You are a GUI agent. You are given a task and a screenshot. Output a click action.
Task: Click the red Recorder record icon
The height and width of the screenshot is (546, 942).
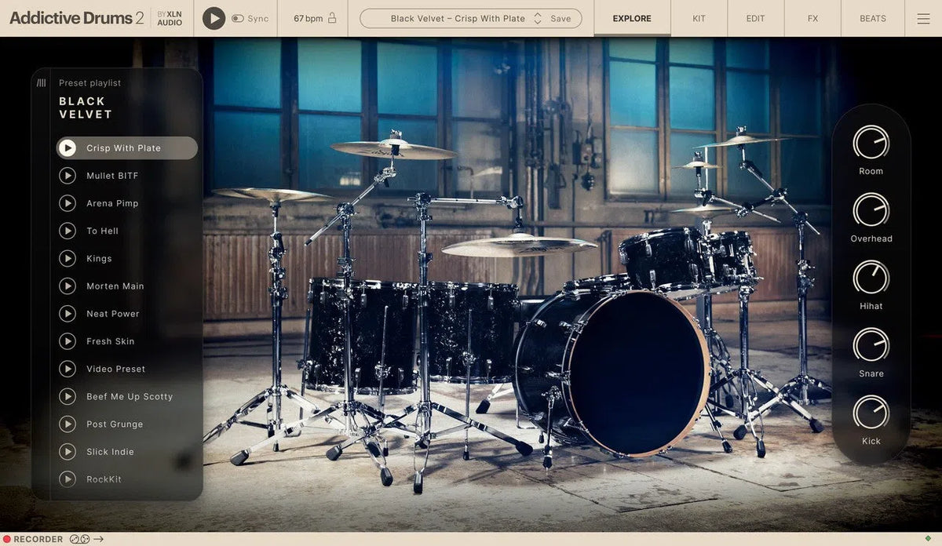pyautogui.click(x=6, y=539)
